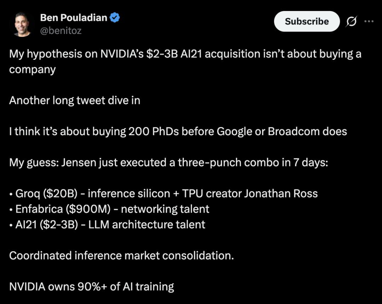Click "Google or Broadcom does" text

click(x=282, y=131)
